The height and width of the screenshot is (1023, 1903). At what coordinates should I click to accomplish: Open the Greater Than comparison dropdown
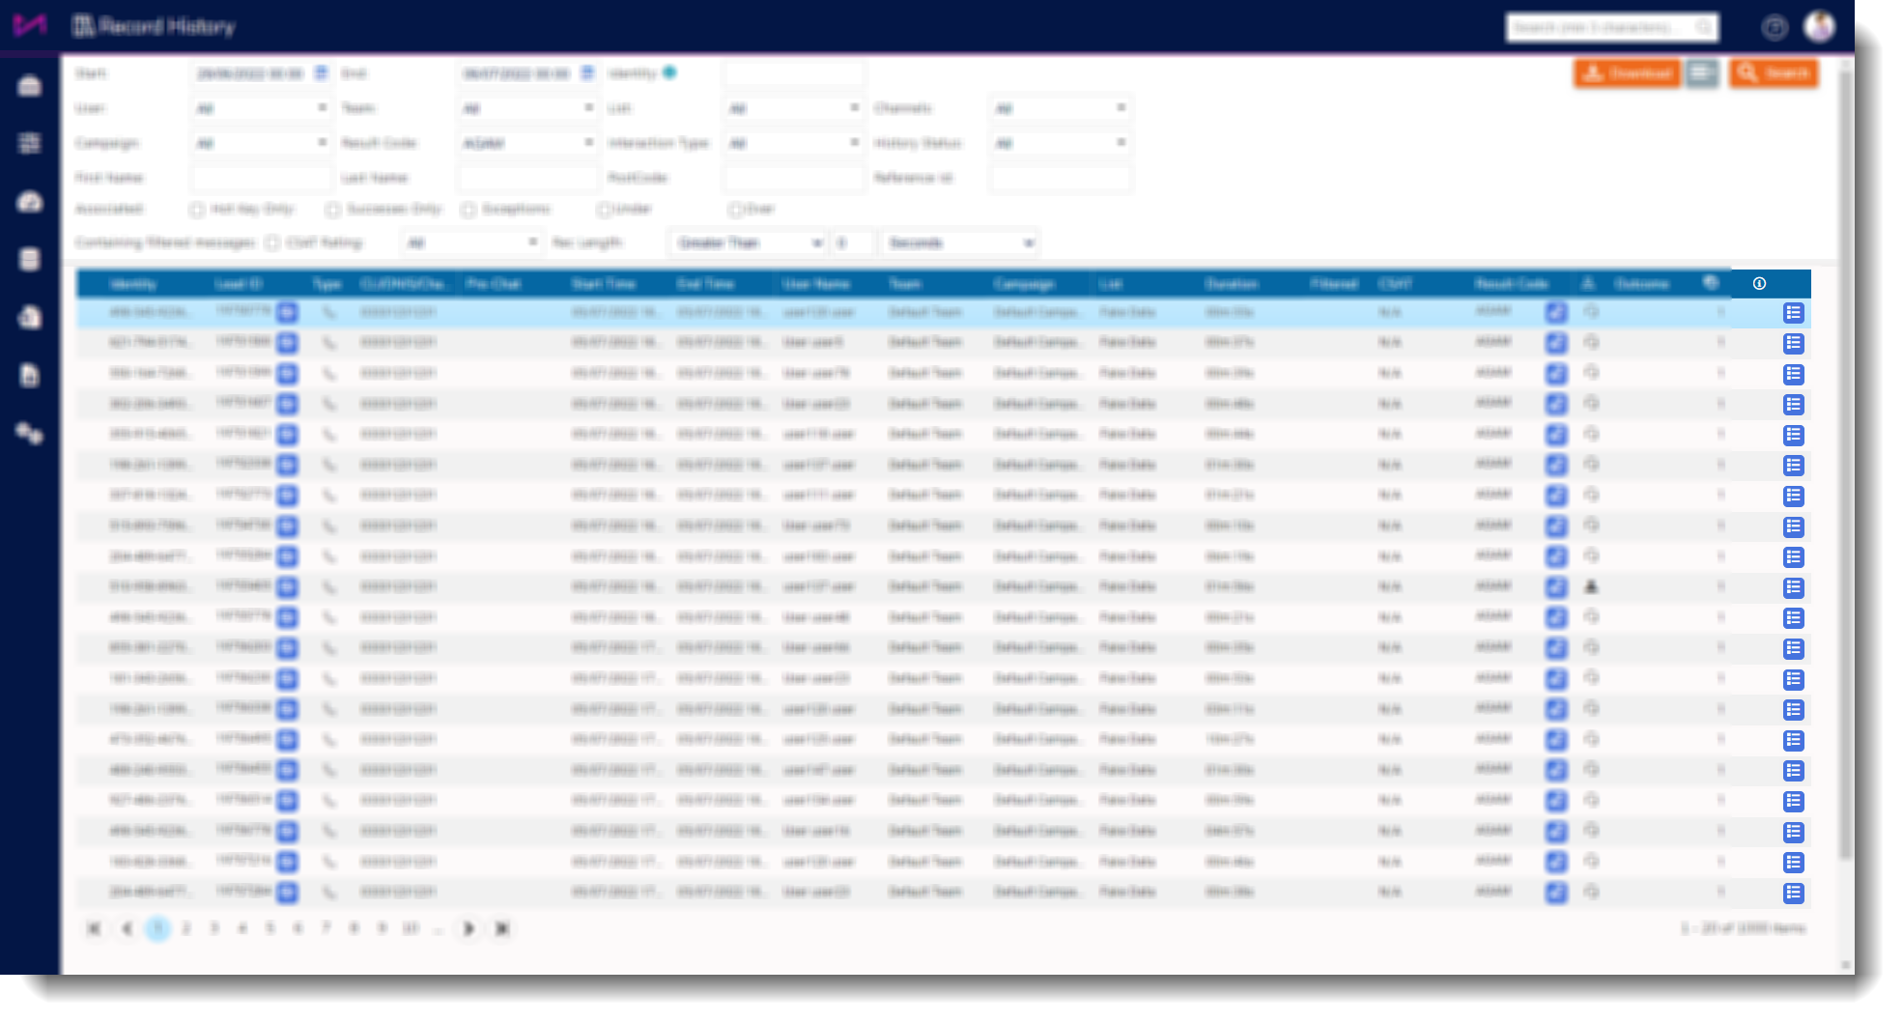click(748, 242)
